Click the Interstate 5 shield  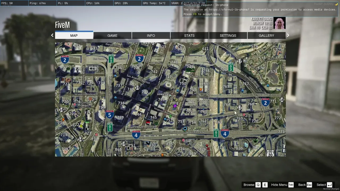(109, 114)
